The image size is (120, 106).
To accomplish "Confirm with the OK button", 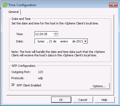I will tap(61, 100).
